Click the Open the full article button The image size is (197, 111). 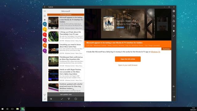[128, 59]
